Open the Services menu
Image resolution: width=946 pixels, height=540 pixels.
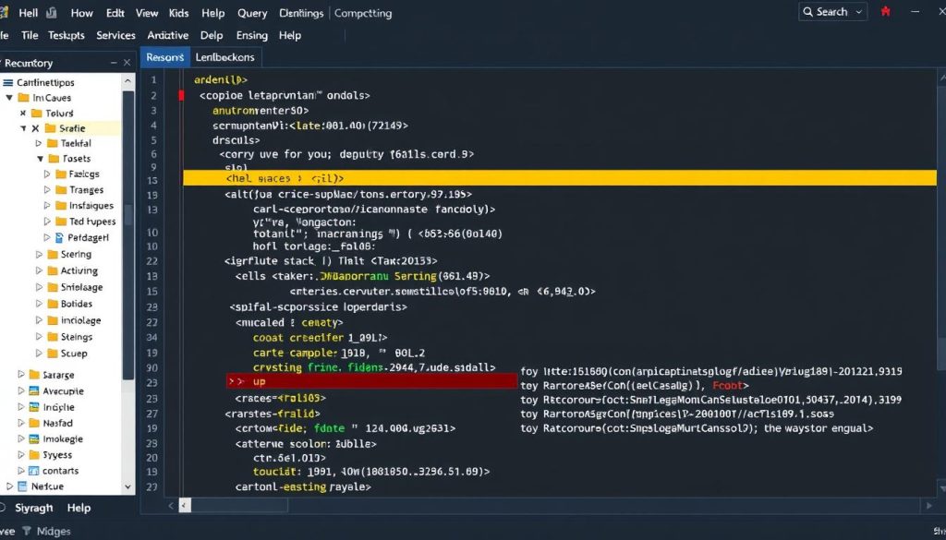[115, 36]
